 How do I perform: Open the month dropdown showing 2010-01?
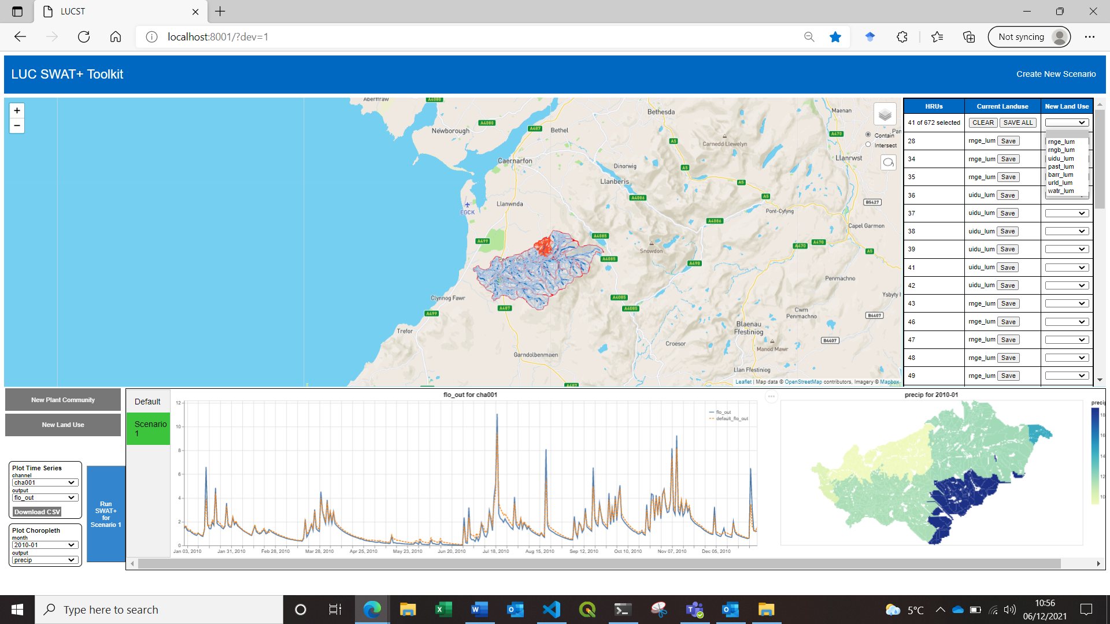tap(45, 545)
